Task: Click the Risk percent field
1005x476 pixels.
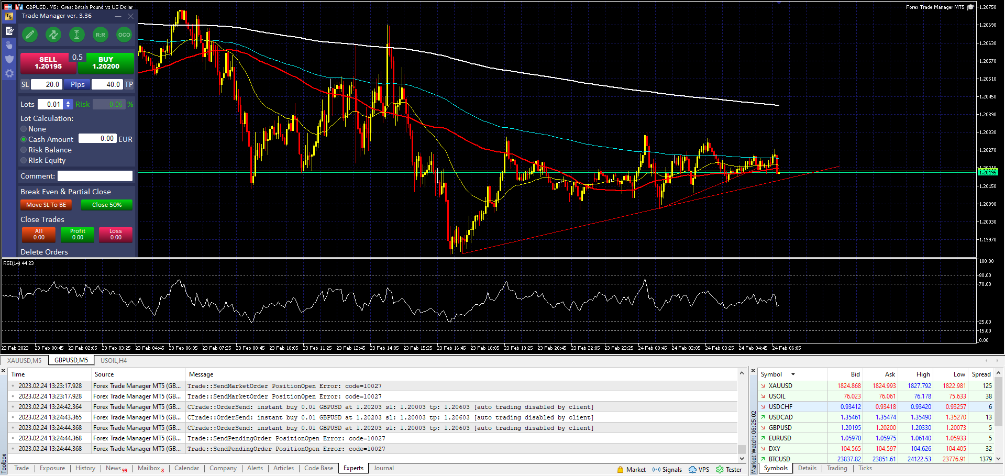Action: (109, 104)
